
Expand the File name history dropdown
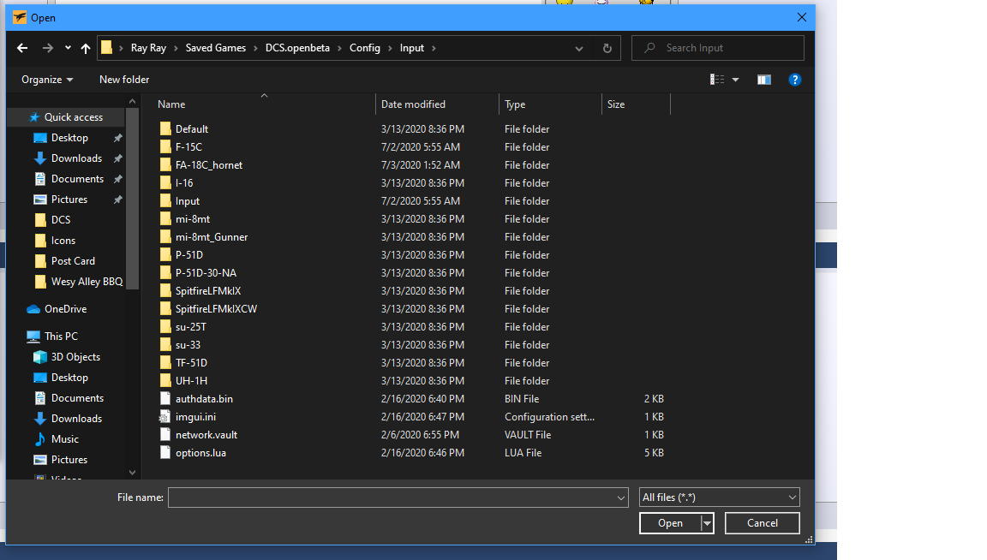tap(621, 497)
